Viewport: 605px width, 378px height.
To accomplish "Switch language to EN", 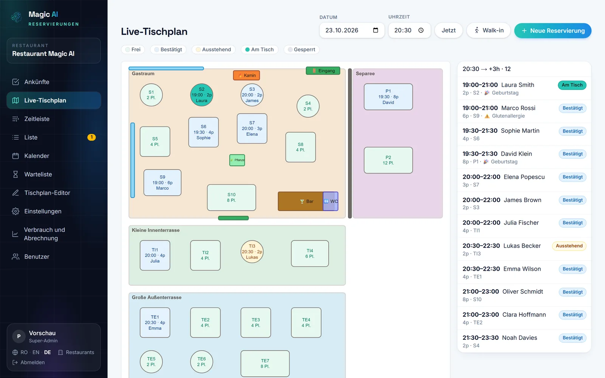I will pyautogui.click(x=36, y=352).
